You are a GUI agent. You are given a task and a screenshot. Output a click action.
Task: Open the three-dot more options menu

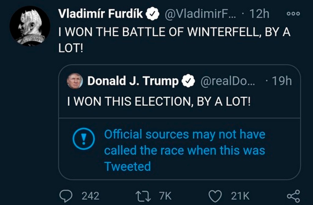[293, 14]
